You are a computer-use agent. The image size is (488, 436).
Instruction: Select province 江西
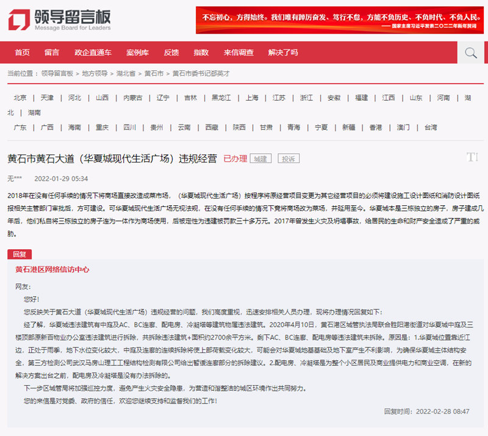(x=389, y=98)
